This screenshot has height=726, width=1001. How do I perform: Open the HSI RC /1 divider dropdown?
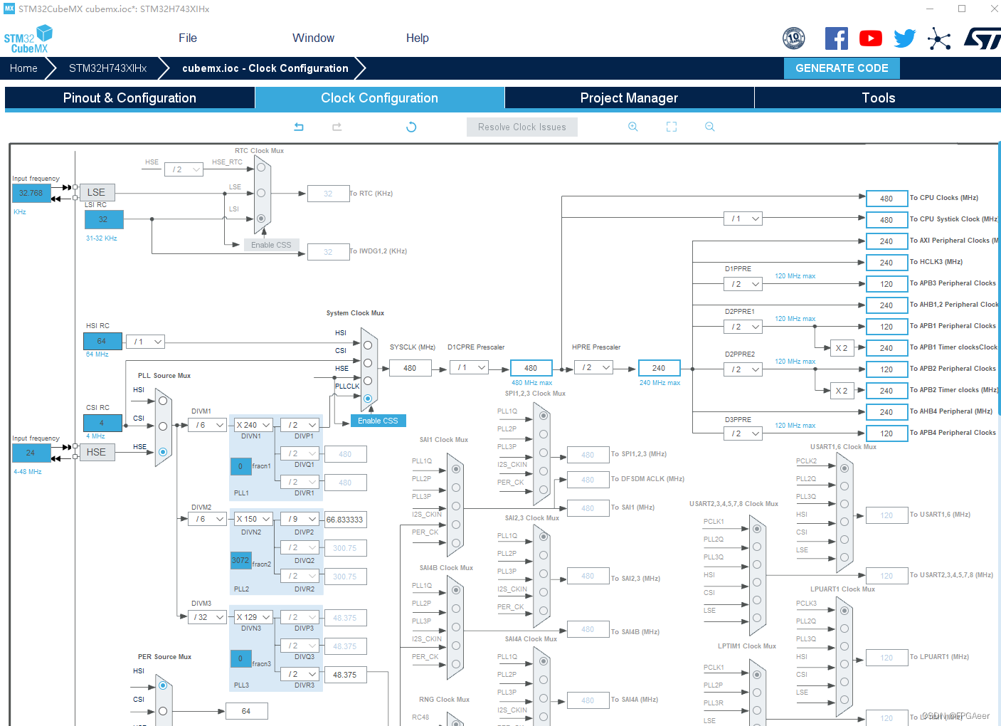[145, 342]
